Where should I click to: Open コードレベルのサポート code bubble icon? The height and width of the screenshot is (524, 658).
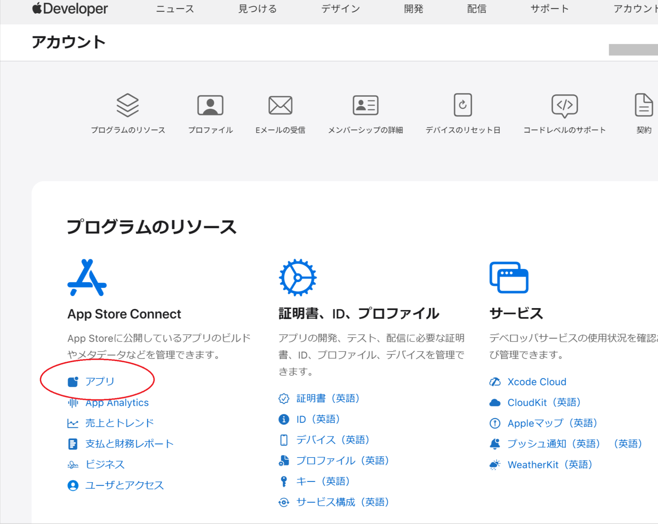point(564,105)
